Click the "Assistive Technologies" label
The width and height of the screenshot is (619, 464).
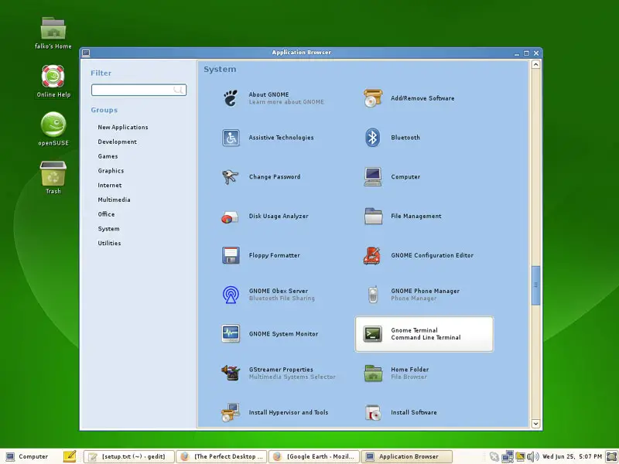click(281, 138)
